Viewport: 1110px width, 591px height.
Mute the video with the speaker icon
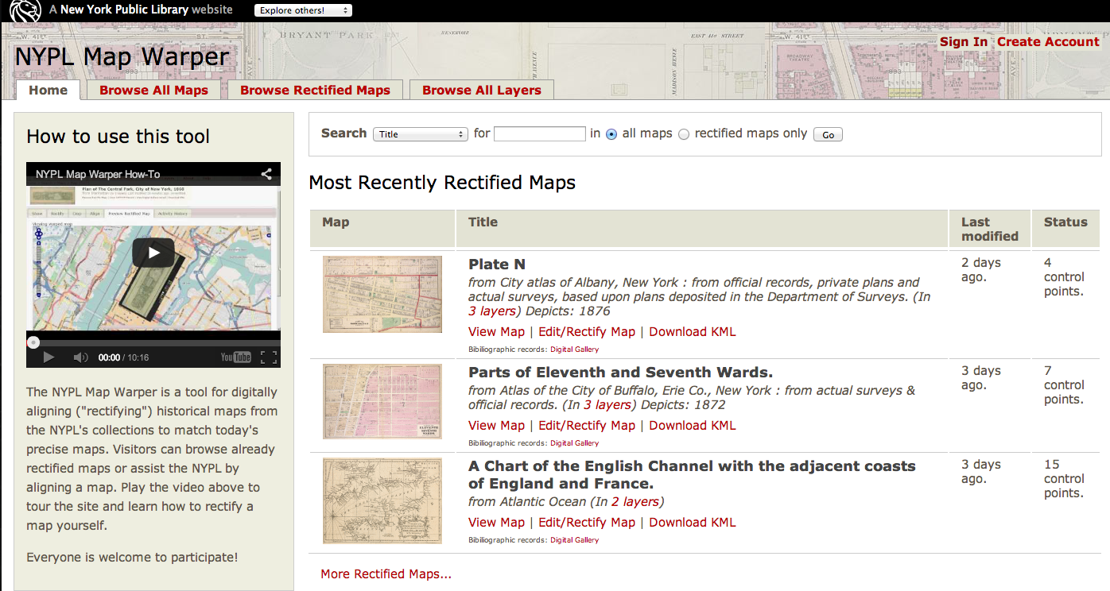(80, 357)
